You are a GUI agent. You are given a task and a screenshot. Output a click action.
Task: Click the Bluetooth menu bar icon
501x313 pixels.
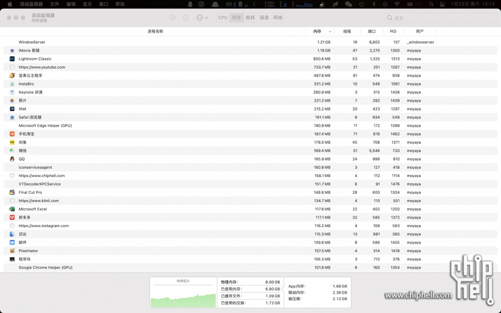click(x=374, y=4)
